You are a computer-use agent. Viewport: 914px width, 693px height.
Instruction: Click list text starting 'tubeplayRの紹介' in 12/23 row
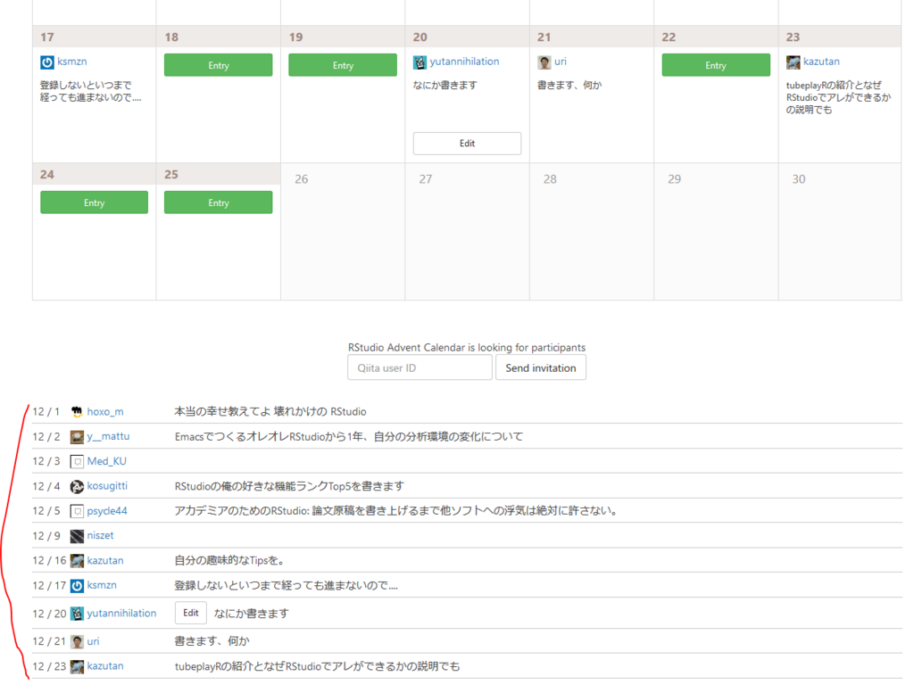pos(317,666)
